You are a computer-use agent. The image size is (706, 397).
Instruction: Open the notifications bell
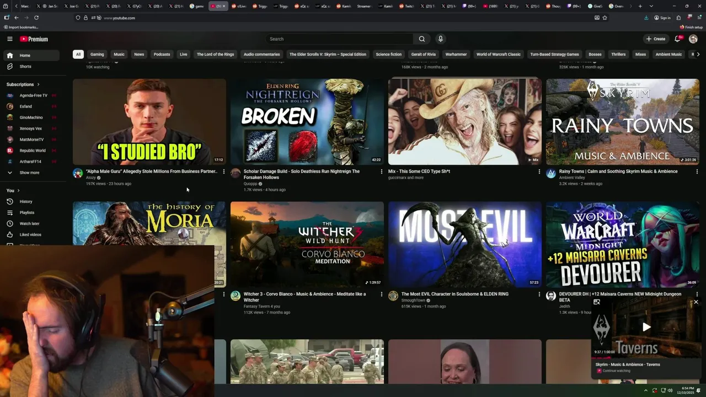tap(678, 39)
